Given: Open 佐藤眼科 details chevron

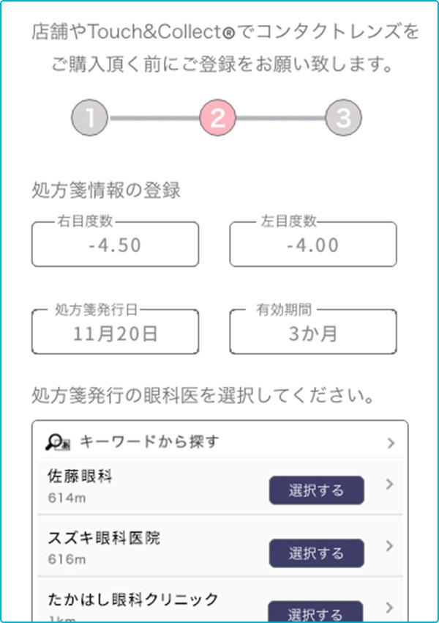Looking at the screenshot, I should click(389, 484).
